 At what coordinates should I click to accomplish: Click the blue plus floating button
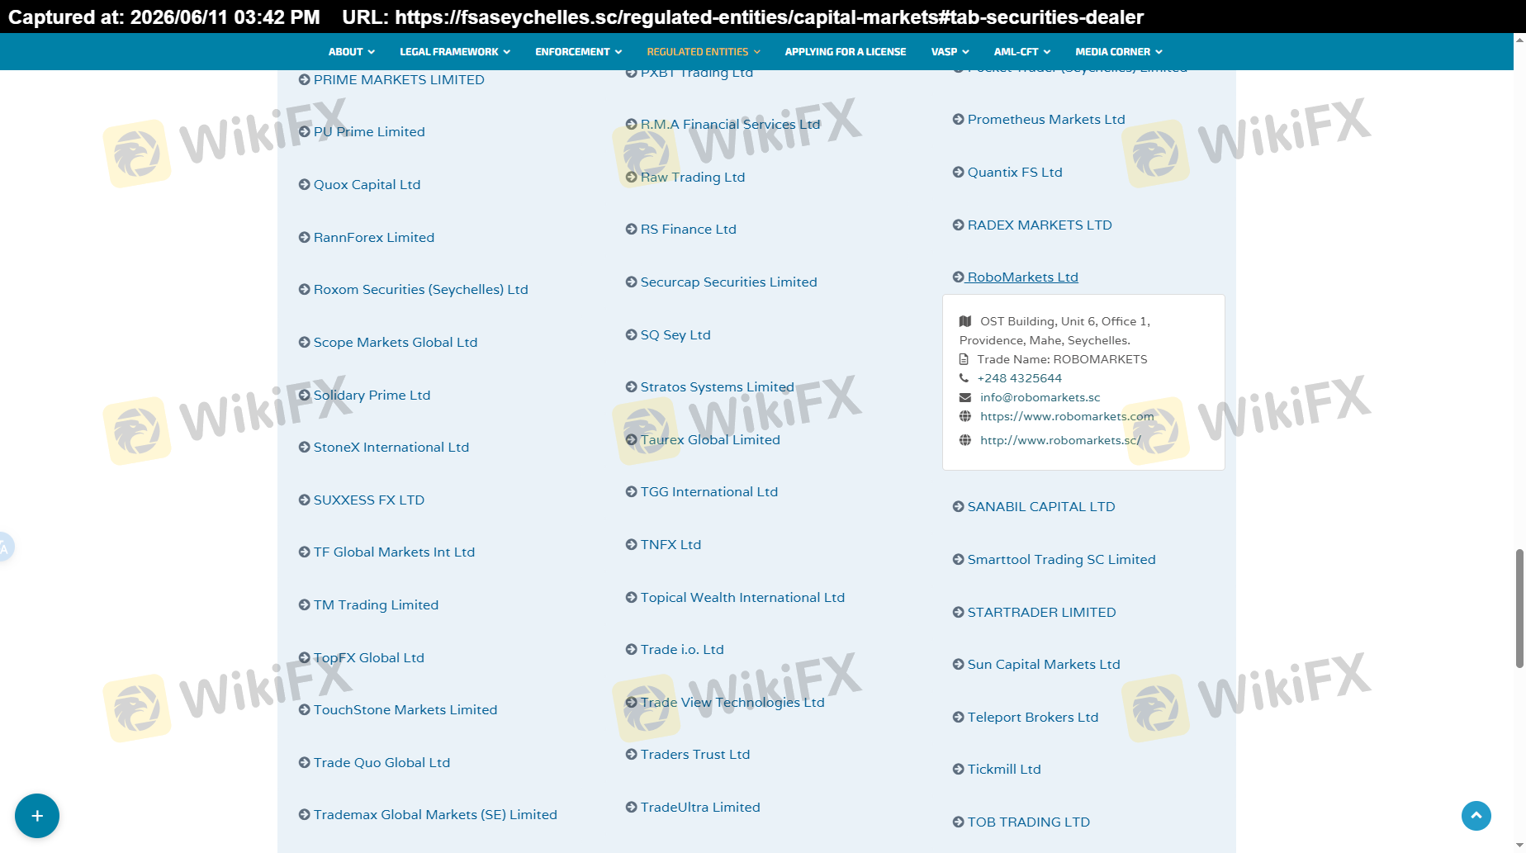(x=37, y=816)
